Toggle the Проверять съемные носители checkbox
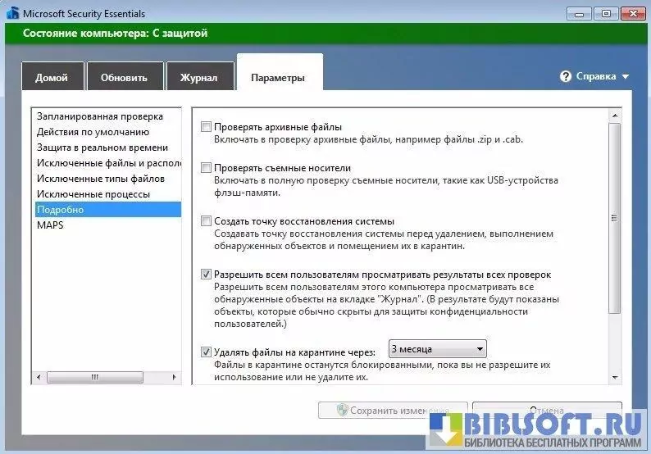Image resolution: width=651 pixels, height=454 pixels. tap(206, 168)
